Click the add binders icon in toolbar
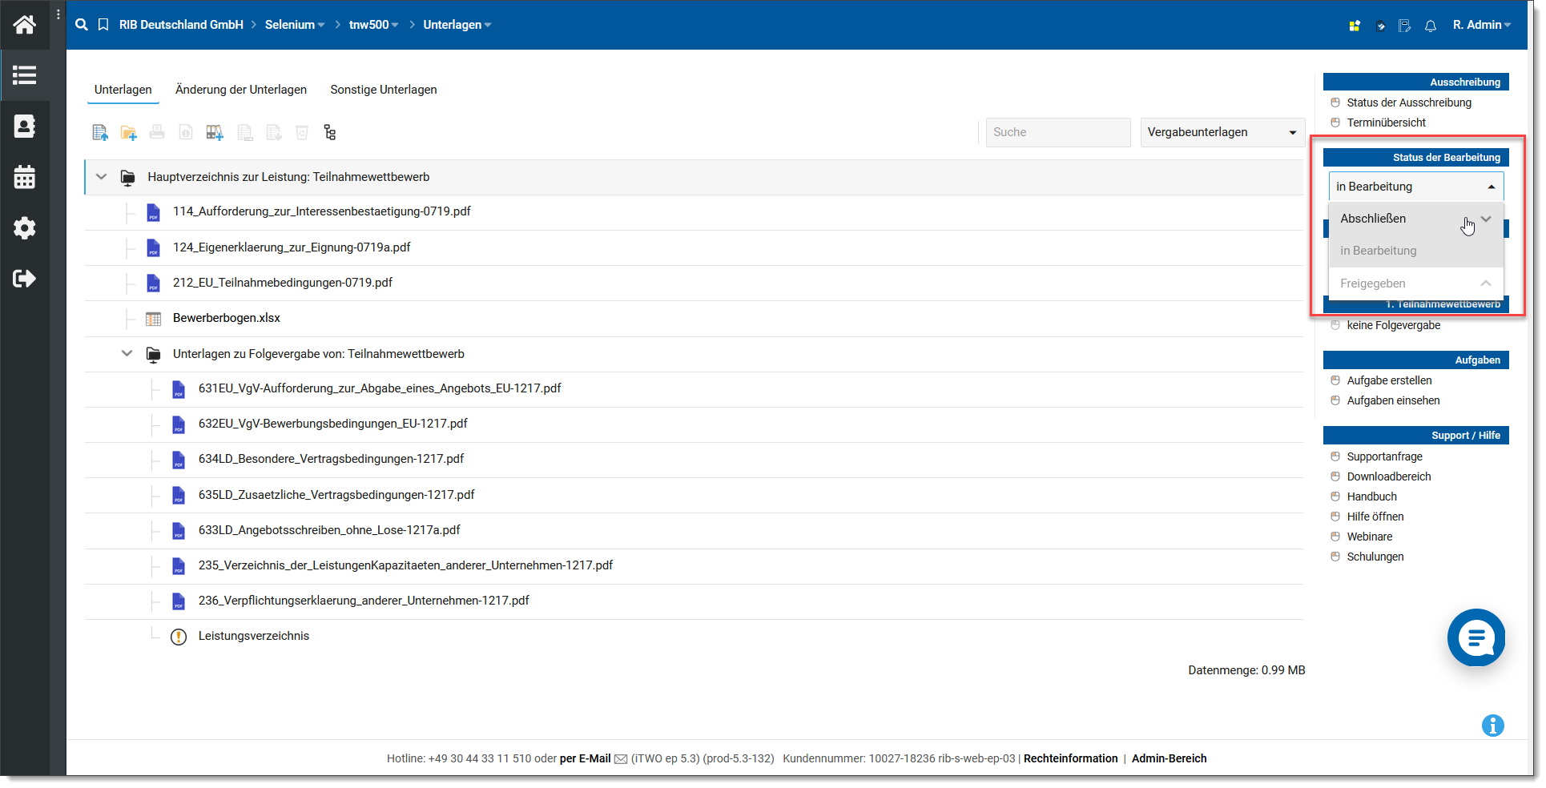 tap(214, 133)
